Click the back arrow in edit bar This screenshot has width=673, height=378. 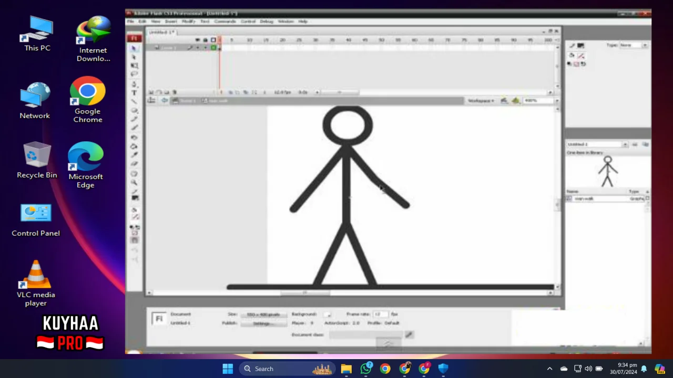165,100
